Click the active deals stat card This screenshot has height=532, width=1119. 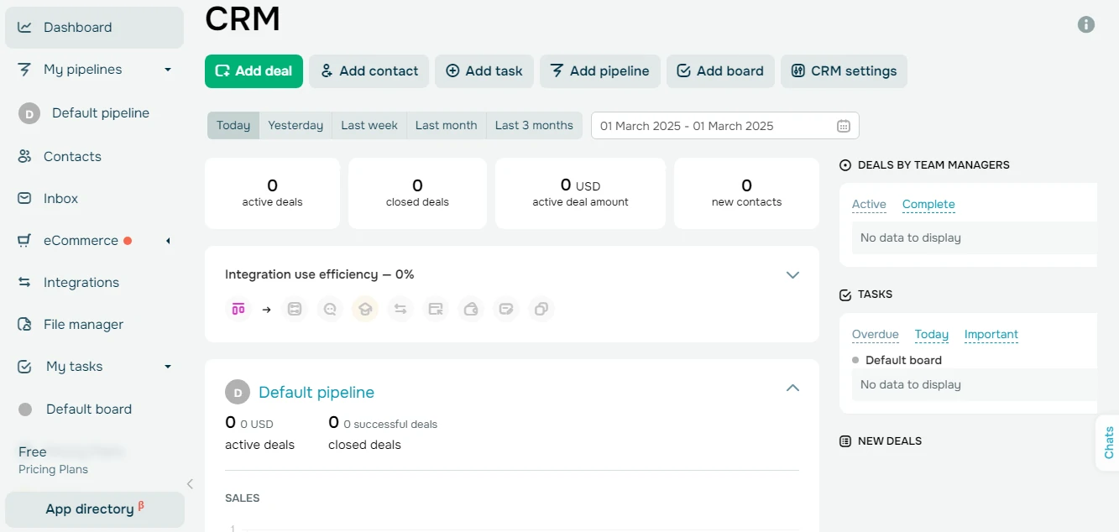pos(272,193)
